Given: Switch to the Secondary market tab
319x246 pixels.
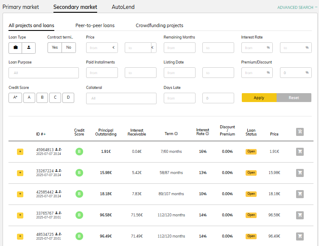Looking at the screenshot, I should [75, 7].
